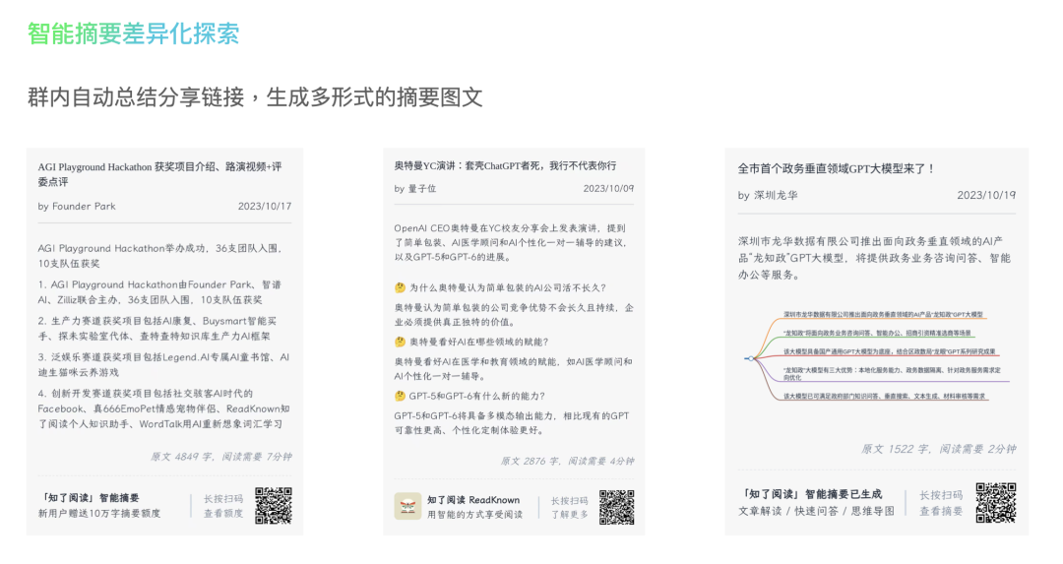Image resolution: width=1063 pixels, height=564 pixels.
Task: Click list item 2 生产力赛道获奖项目
Action: point(157,328)
